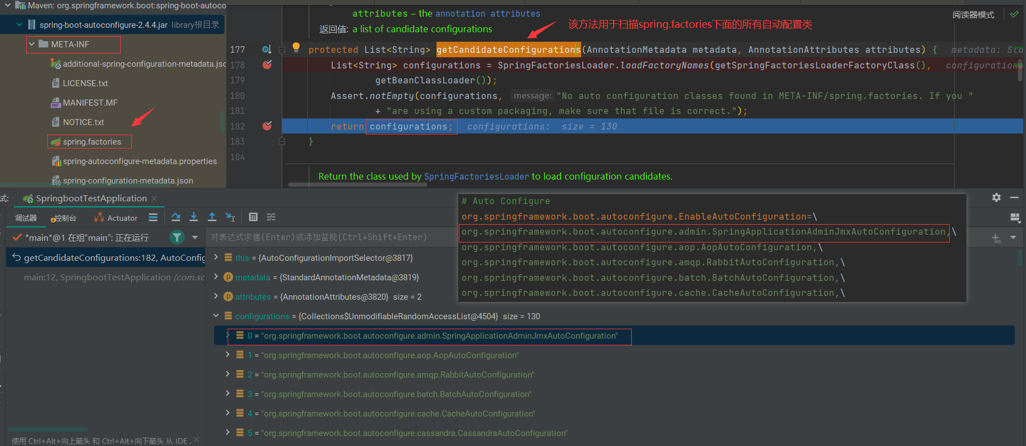1026x446 pixels.
Task: Expand the metadata variable node
Action: (x=216, y=277)
